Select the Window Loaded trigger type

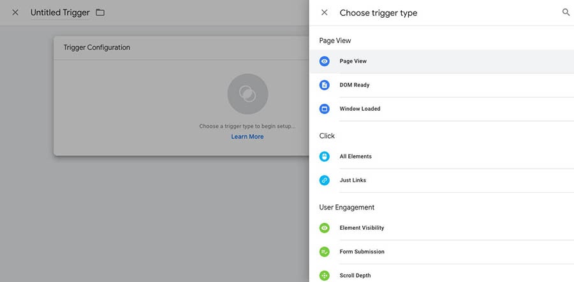[442, 109]
